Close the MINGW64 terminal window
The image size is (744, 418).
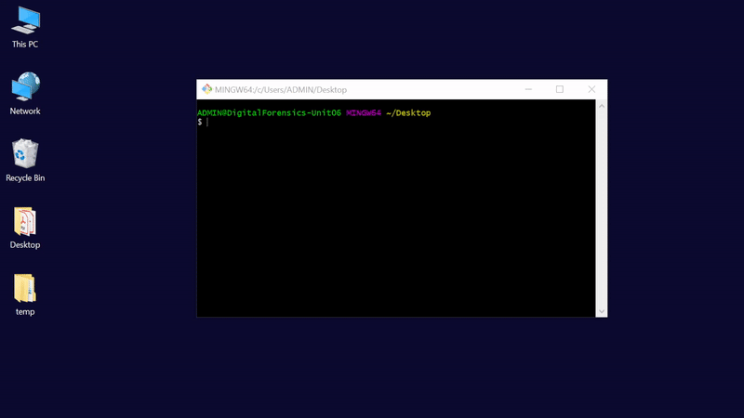click(591, 89)
